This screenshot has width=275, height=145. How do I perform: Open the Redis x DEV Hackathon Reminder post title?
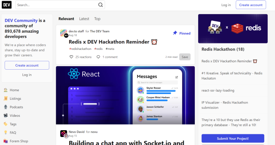(113, 42)
